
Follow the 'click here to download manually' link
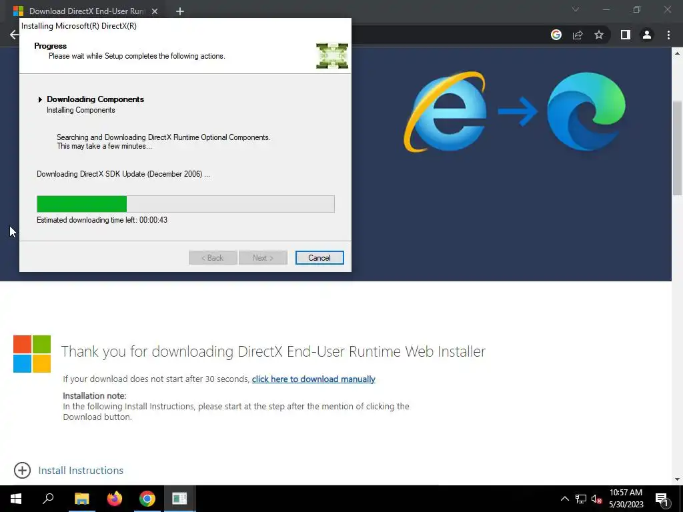click(x=313, y=379)
